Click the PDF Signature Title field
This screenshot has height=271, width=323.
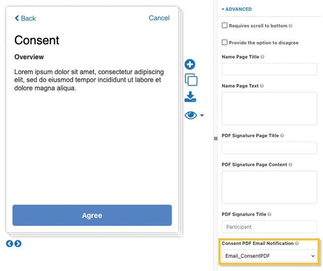click(269, 227)
